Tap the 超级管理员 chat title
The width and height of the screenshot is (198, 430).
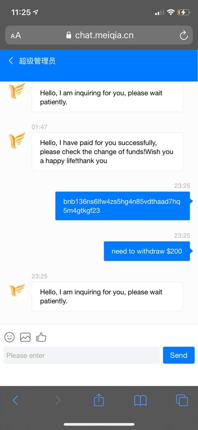point(37,61)
